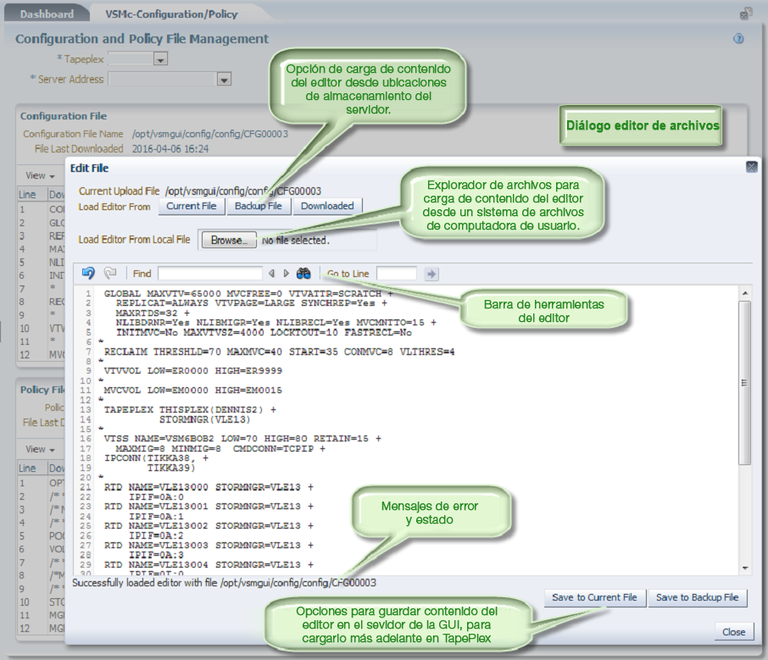Click the Browse button for local file
The height and width of the screenshot is (660, 768).
pyautogui.click(x=229, y=241)
